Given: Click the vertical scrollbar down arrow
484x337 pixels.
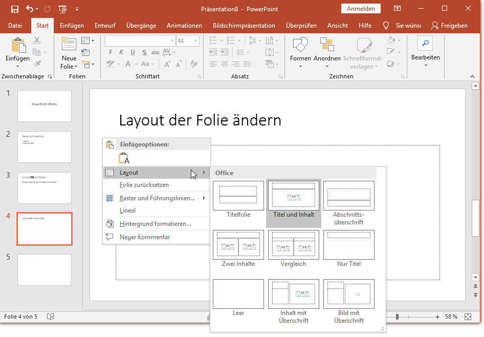Looking at the screenshot, I should [x=475, y=277].
